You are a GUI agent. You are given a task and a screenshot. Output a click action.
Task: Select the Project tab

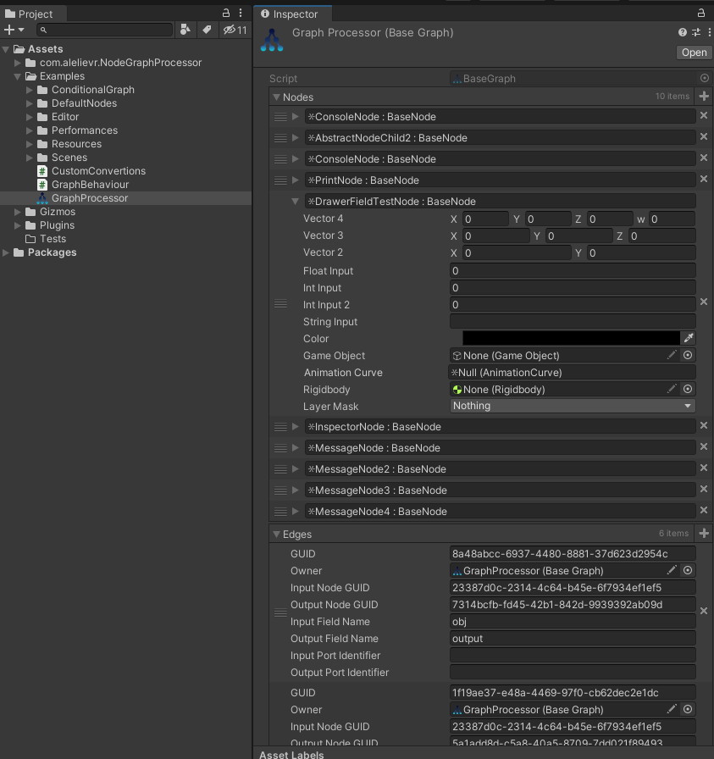tap(32, 13)
